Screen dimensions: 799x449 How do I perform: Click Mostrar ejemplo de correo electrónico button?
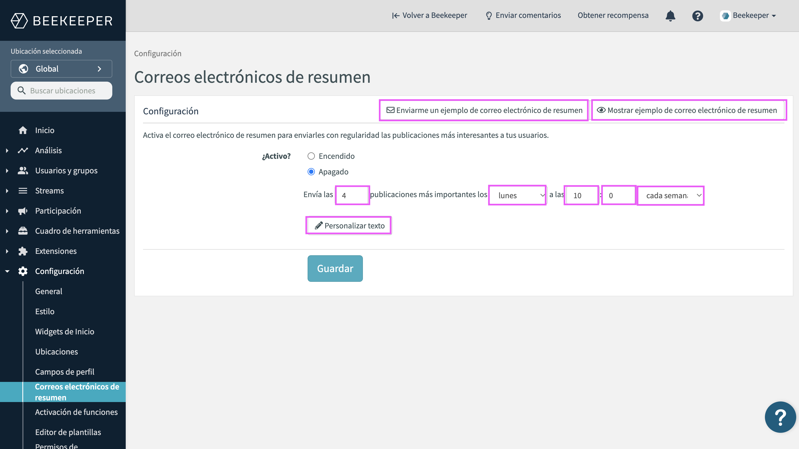(x=688, y=110)
